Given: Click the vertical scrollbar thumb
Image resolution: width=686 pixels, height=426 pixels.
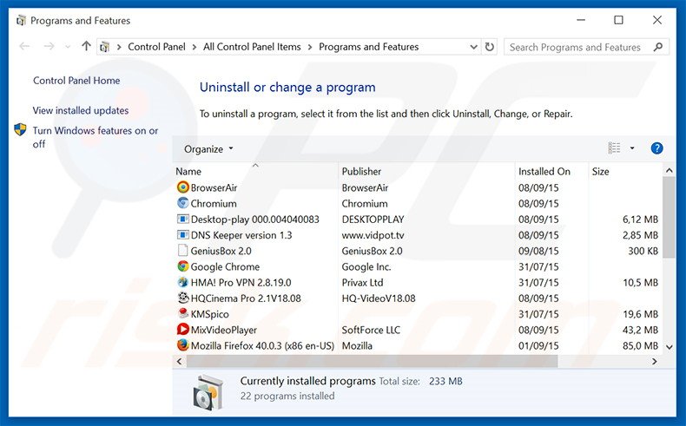Looking at the screenshot, I should coord(669,217).
